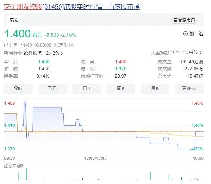
Task: Click the 1.400 current price figure
Action: 18,34
